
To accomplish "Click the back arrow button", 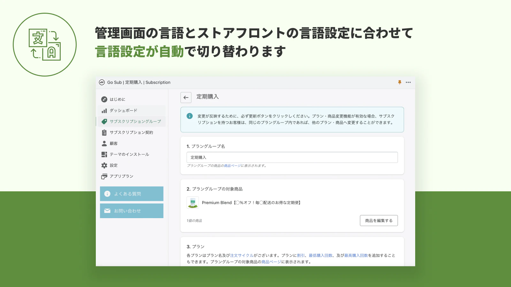I will 186,98.
